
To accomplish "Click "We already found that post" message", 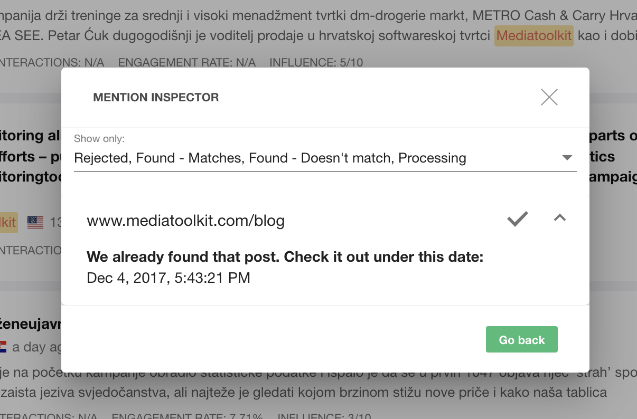I will [285, 258].
